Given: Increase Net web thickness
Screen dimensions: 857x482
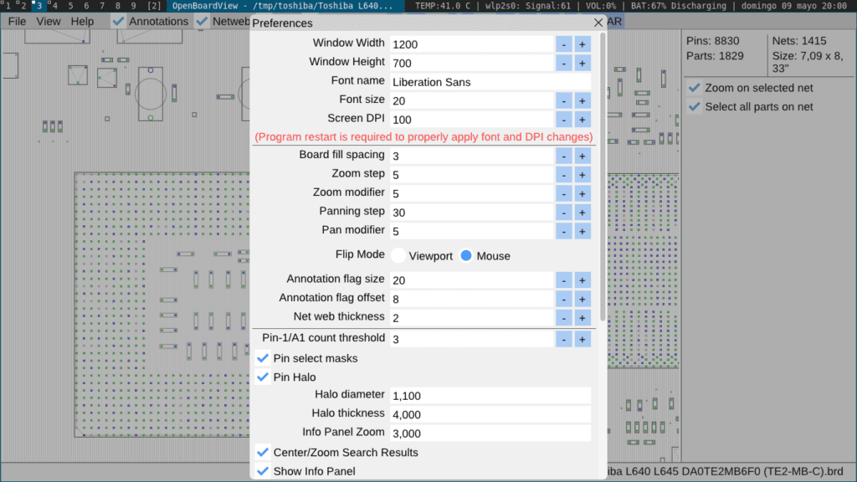Looking at the screenshot, I should (x=582, y=318).
